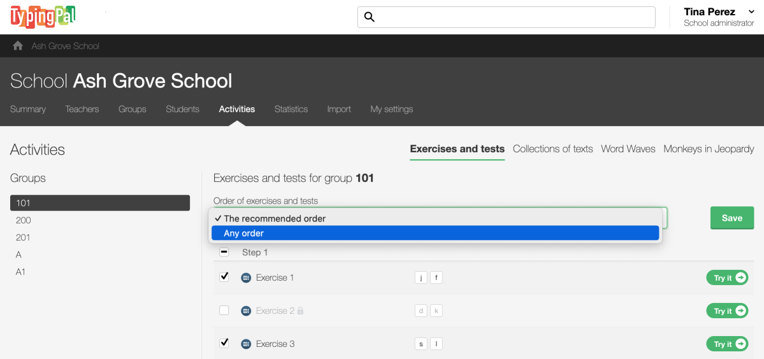
Task: Uncheck the Exercise 1 checkbox
Action: click(224, 277)
